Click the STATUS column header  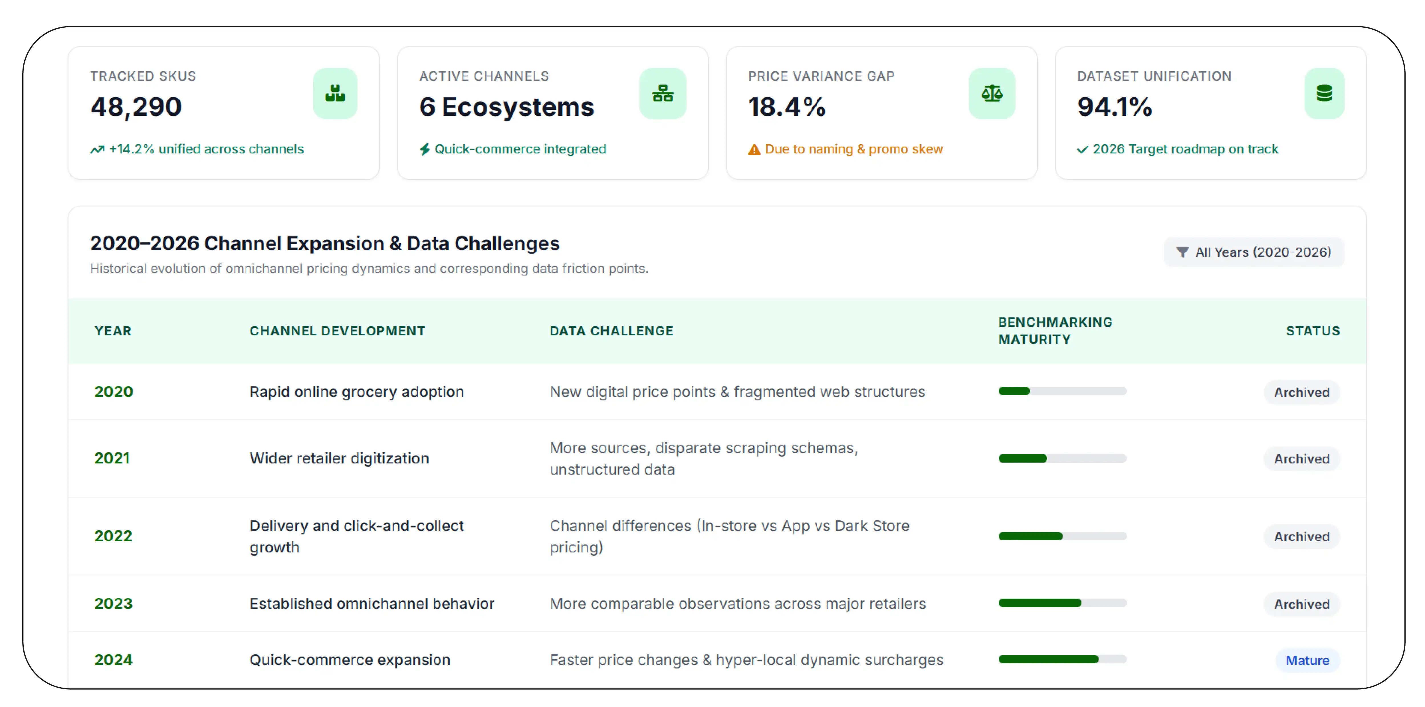tap(1313, 331)
